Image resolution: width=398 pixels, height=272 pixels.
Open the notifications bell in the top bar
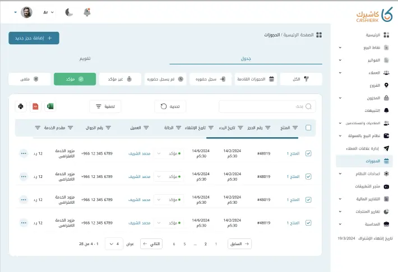pos(87,12)
